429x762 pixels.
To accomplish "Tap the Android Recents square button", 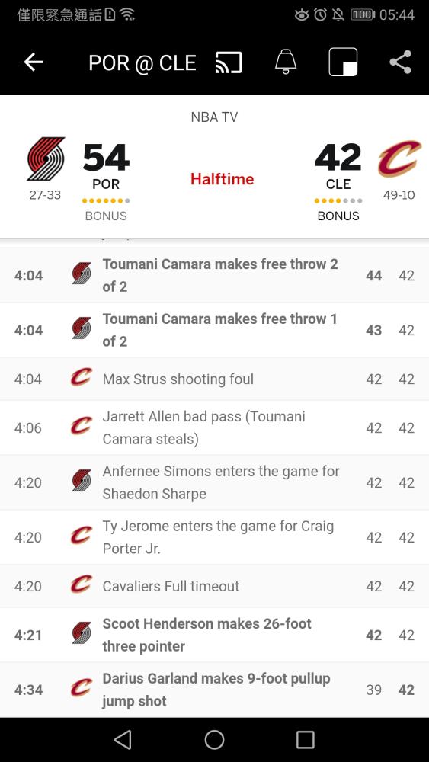I will (x=306, y=740).
